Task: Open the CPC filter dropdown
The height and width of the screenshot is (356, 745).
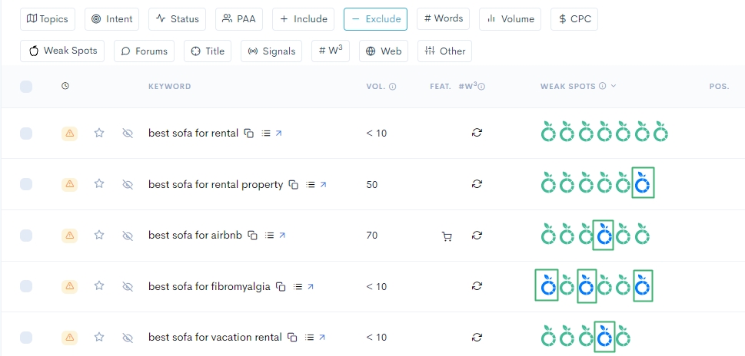Action: (x=574, y=19)
